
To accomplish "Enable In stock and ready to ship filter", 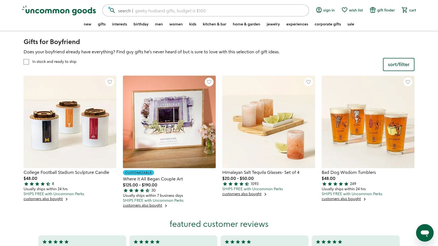I will point(26,62).
